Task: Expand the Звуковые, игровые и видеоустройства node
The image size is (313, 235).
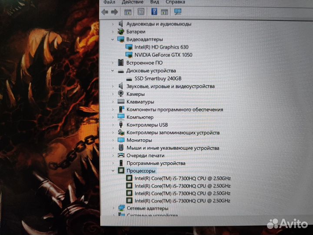Action: tap(113, 86)
